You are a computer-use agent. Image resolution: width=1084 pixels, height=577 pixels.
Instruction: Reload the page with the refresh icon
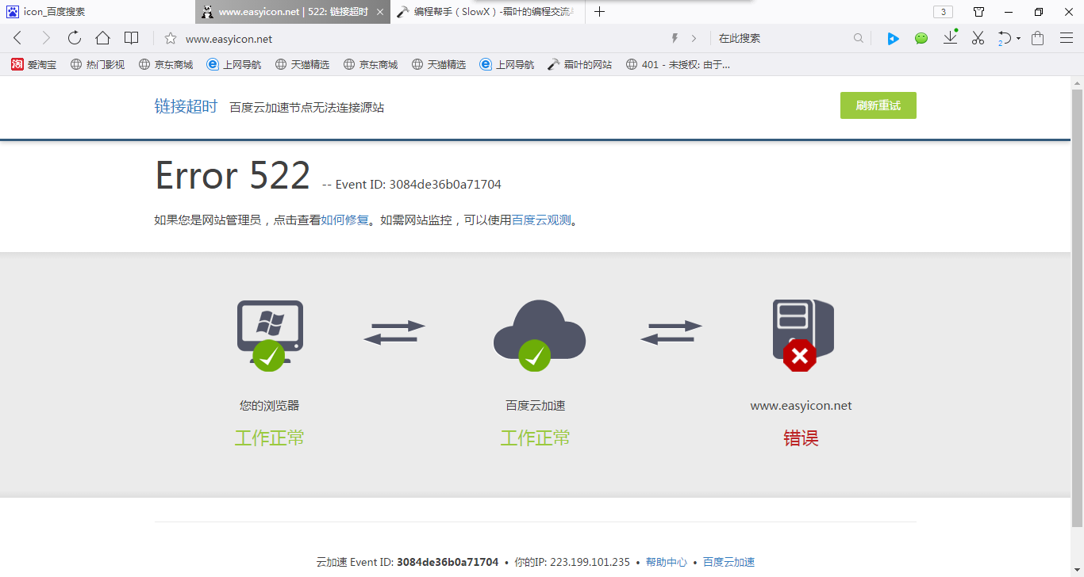pos(74,38)
